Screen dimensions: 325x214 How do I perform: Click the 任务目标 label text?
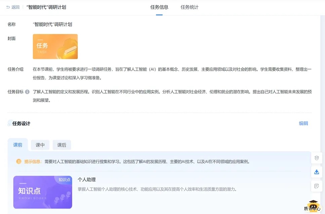(15, 92)
